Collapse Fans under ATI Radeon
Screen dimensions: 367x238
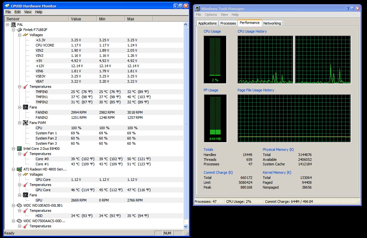click(x=19, y=195)
